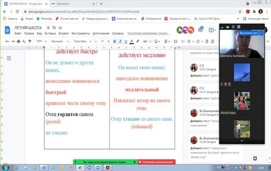271x171 pixels.
Task: Insert a link using the chain icon
Action: (x=145, y=41)
